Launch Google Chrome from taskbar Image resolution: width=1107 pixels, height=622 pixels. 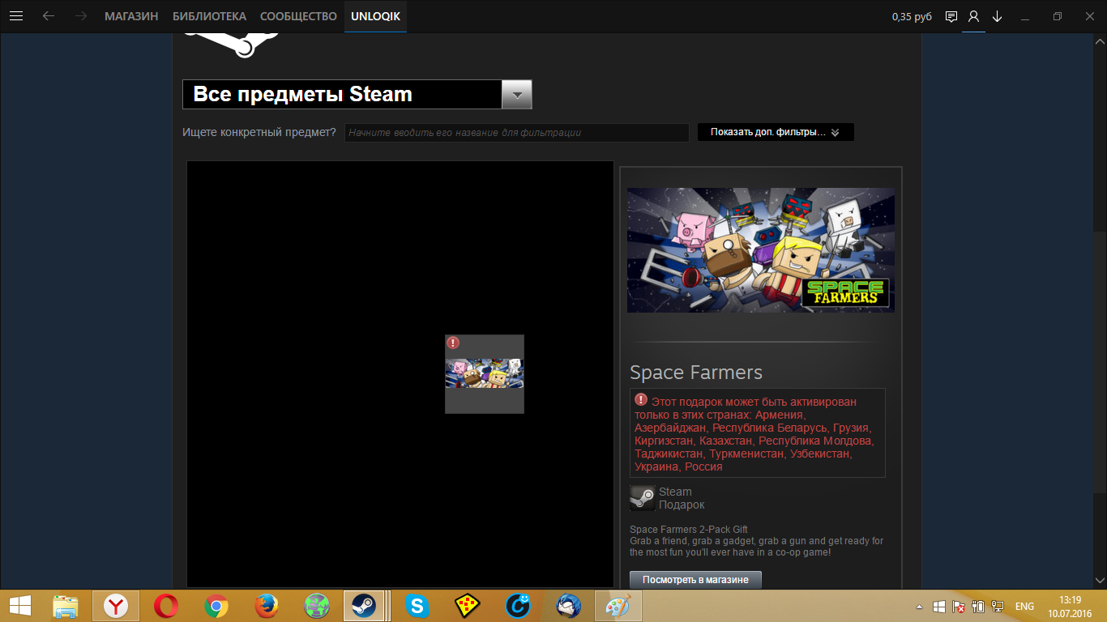(216, 606)
